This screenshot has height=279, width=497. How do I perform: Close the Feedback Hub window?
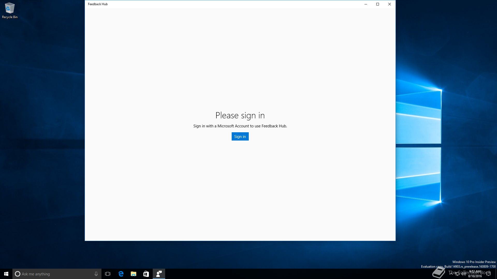(x=390, y=4)
